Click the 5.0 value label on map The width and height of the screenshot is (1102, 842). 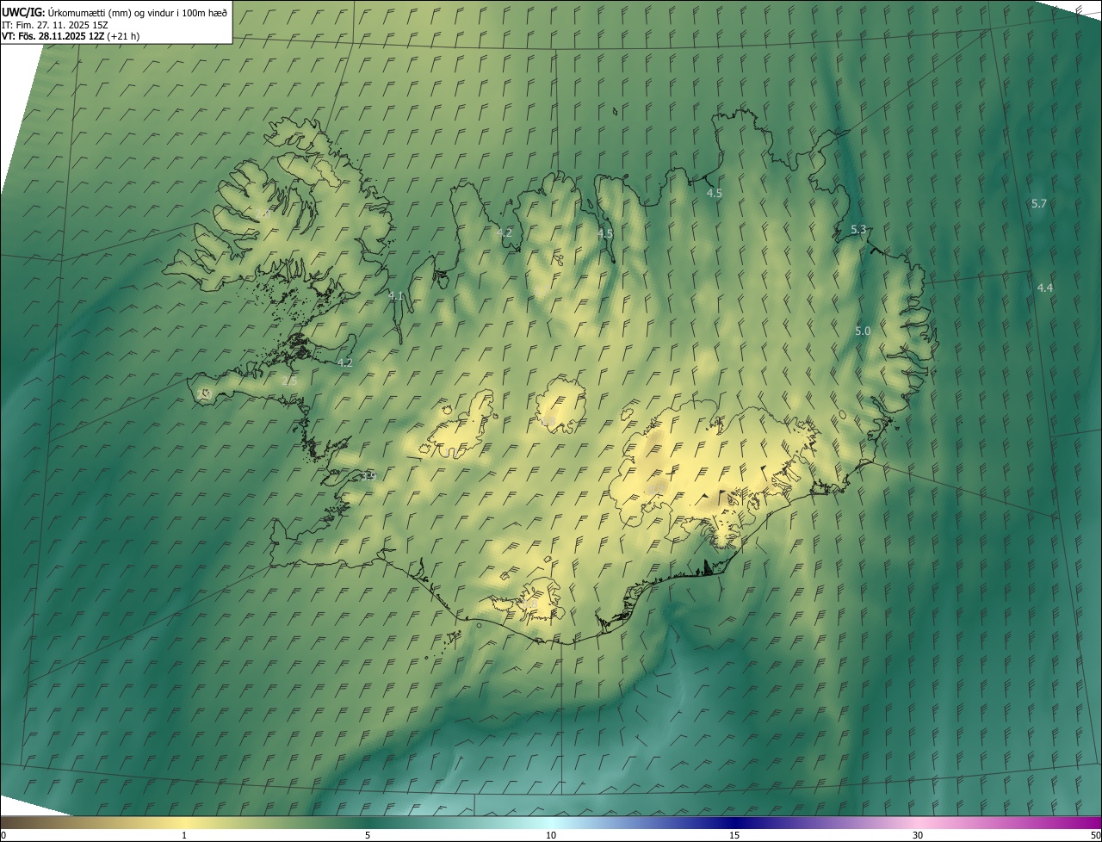(863, 331)
